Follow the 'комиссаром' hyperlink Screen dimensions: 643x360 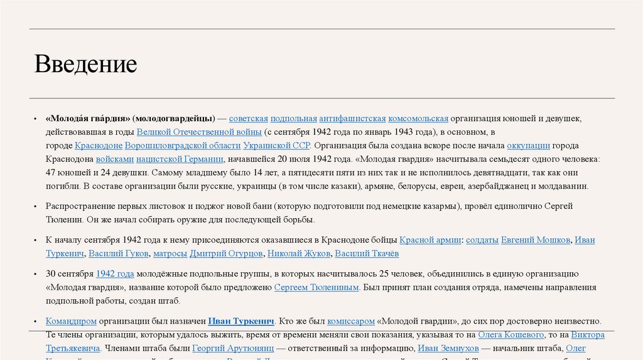(351, 321)
